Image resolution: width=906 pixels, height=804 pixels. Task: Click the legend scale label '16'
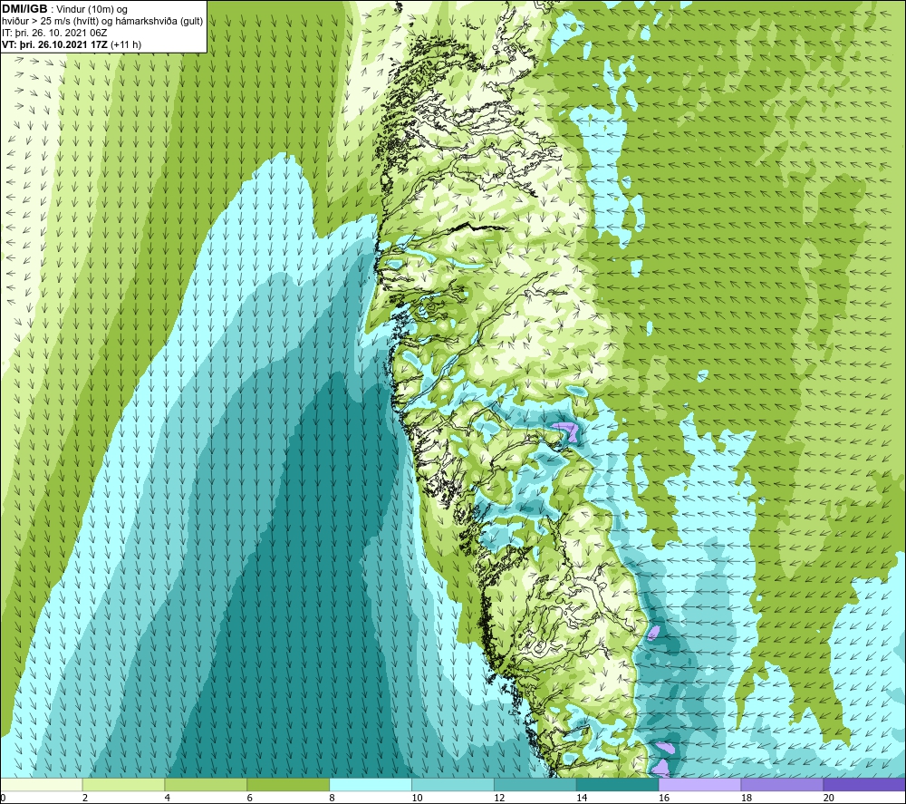click(664, 798)
